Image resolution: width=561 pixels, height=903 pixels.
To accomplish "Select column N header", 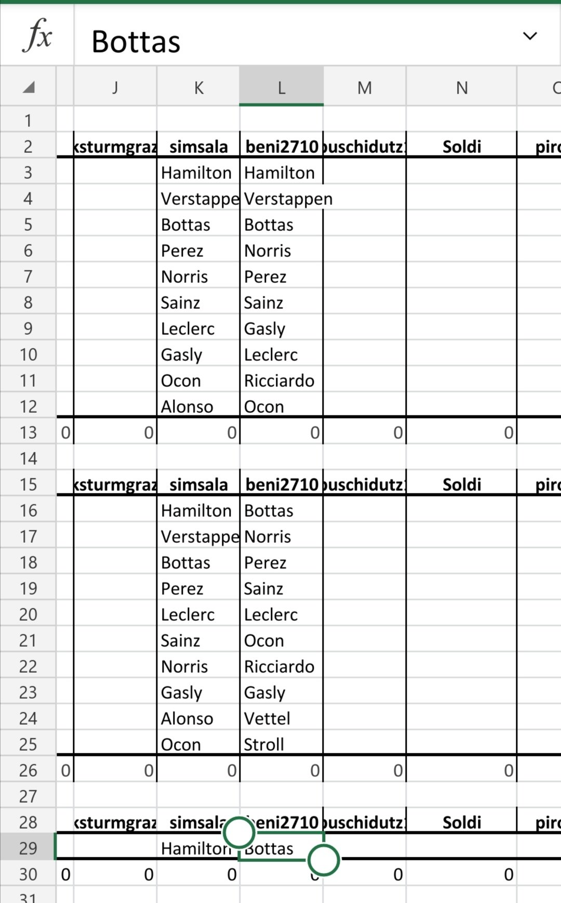I will (461, 87).
